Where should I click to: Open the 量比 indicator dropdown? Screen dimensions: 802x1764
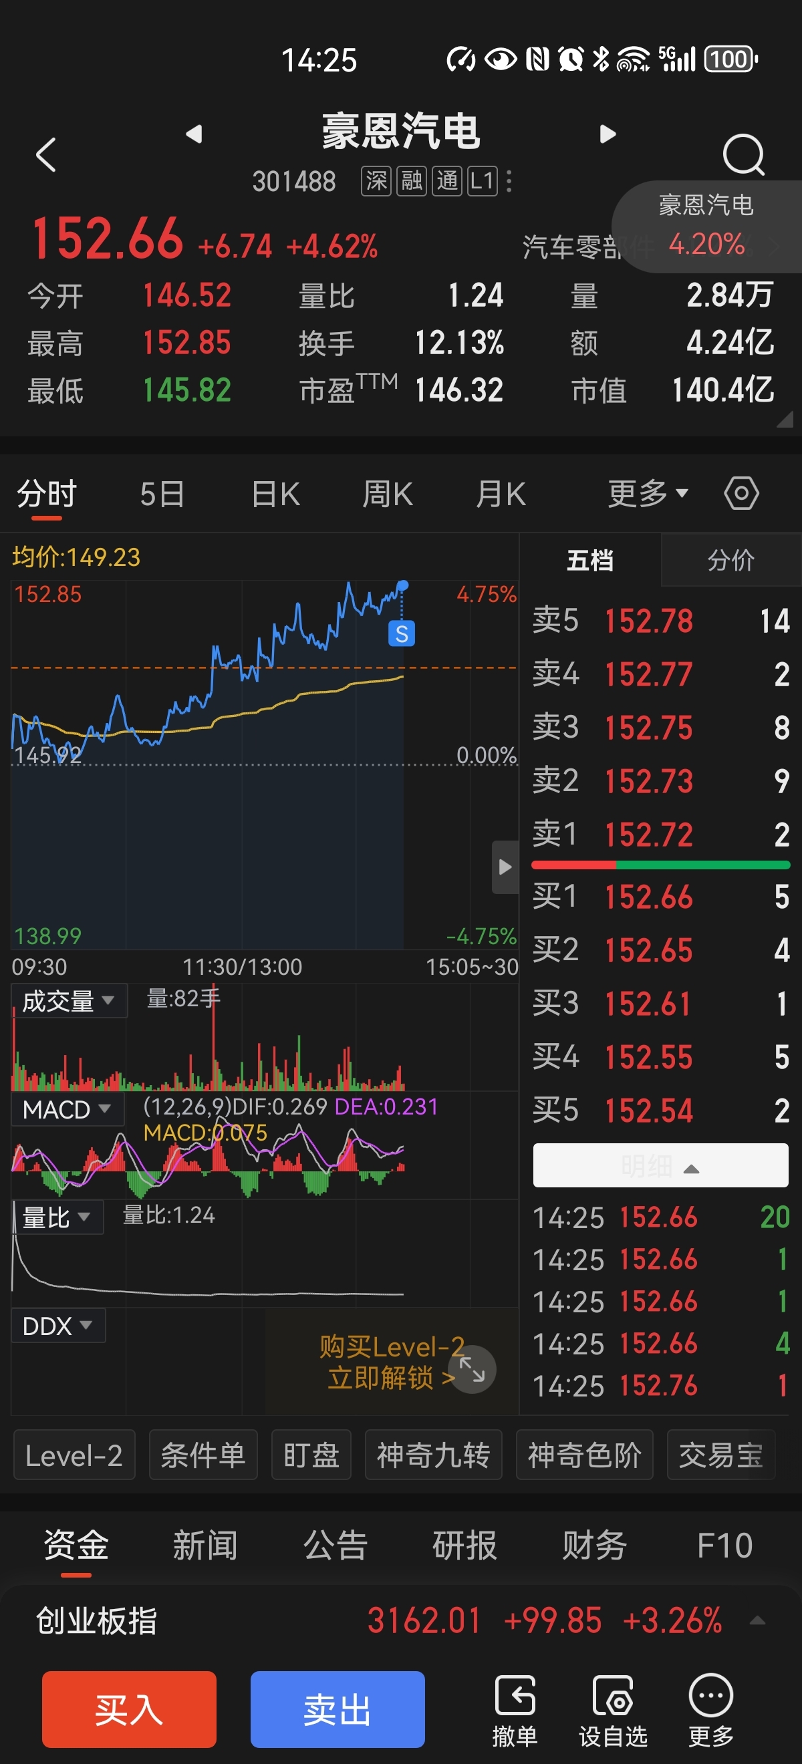point(57,1217)
